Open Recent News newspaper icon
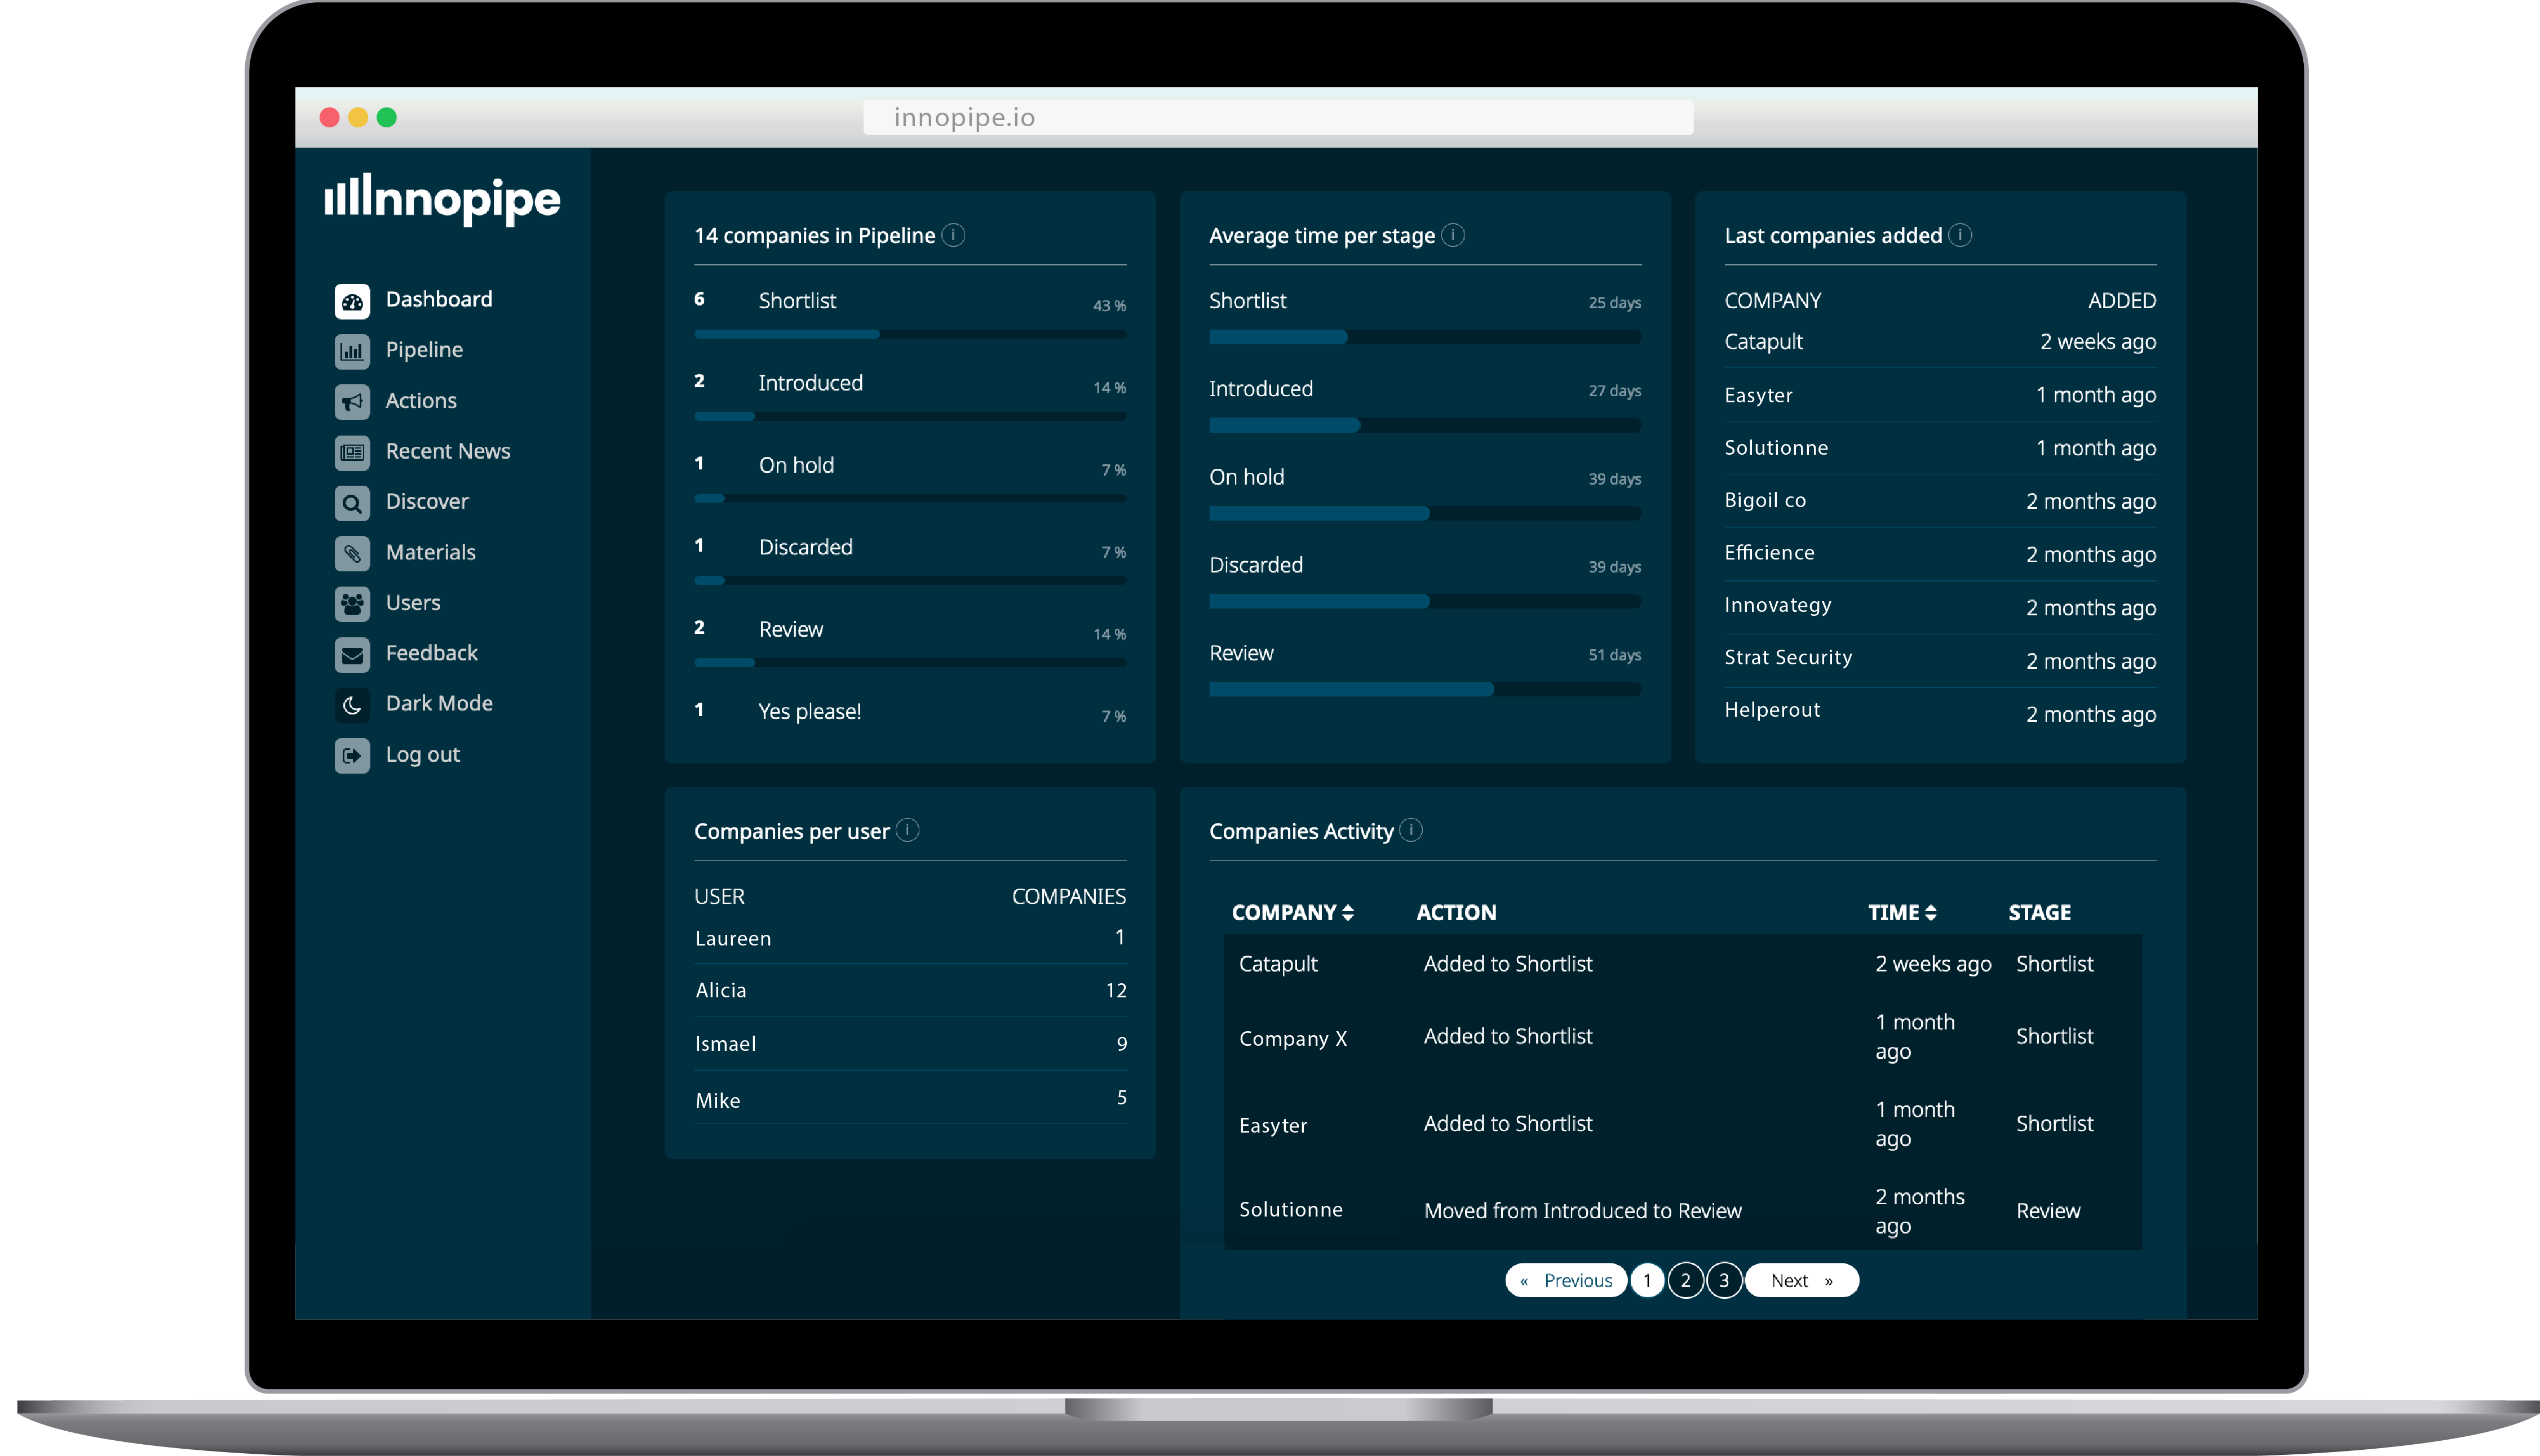The width and height of the screenshot is (2540, 1456). tap(351, 452)
